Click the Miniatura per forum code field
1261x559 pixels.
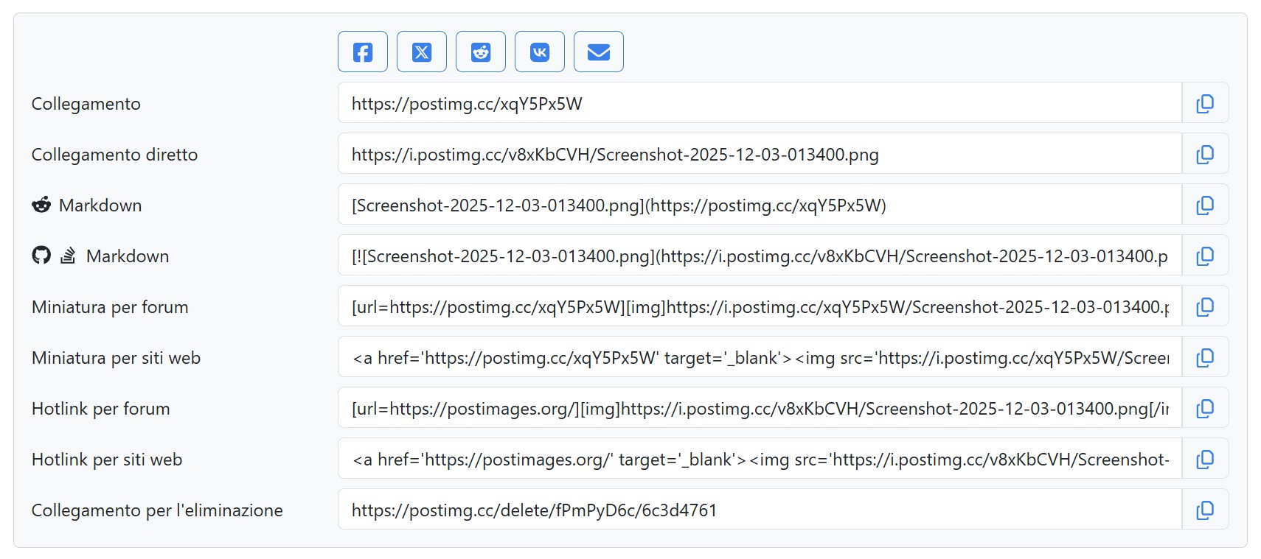[760, 306]
